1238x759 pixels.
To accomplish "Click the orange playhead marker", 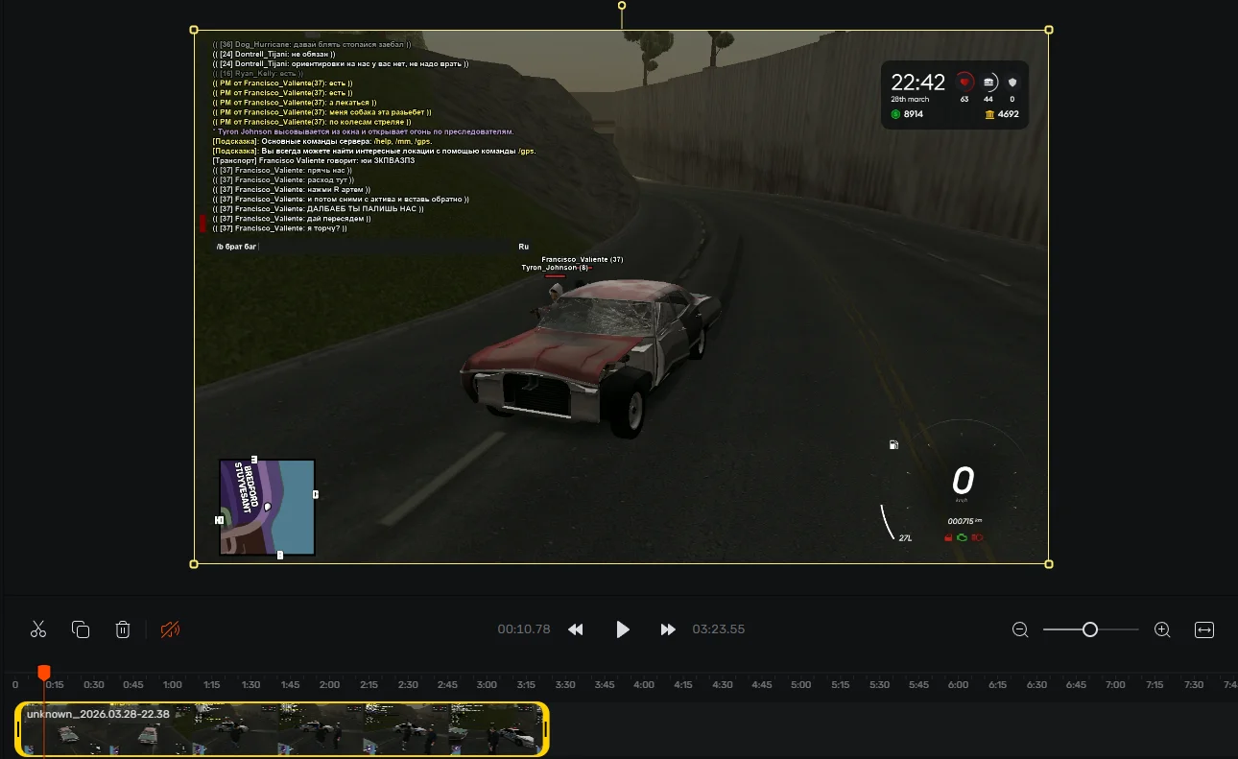I will pos(43,673).
